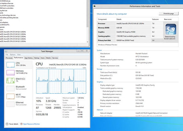Click the Windows 8 Release Preview text
This screenshot has width=183, height=131.
click(x=108, y=45)
